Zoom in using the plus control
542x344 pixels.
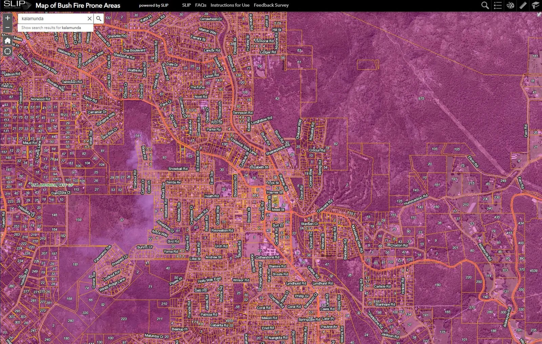[x=7, y=18]
